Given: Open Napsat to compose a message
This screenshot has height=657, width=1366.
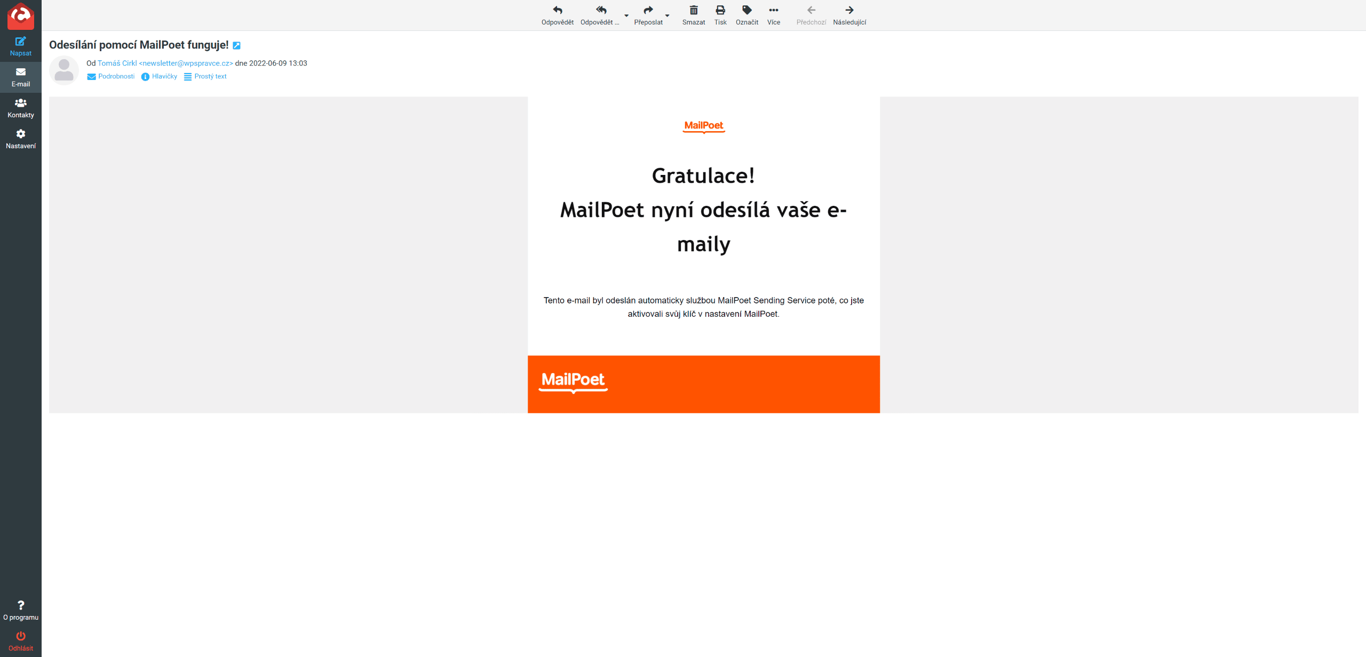Looking at the screenshot, I should [21, 46].
